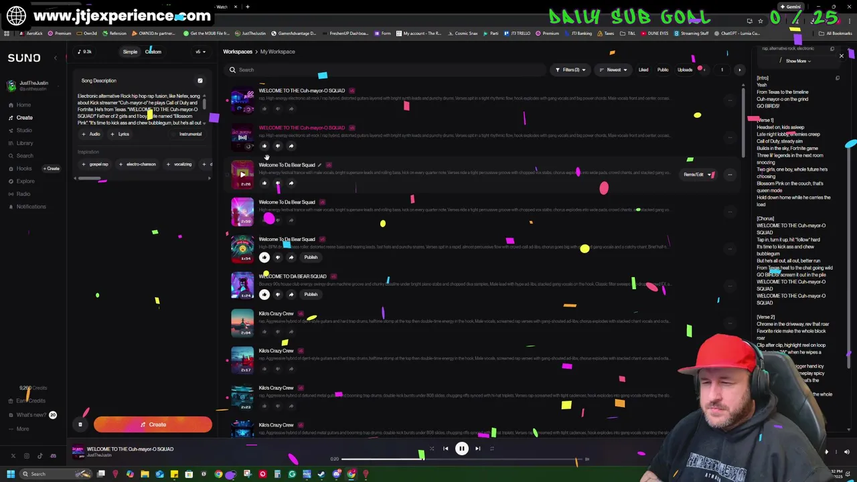
Task: Share the highlighted pink-titled Cuh-mayor-O SQUAD song
Action: click(x=291, y=146)
